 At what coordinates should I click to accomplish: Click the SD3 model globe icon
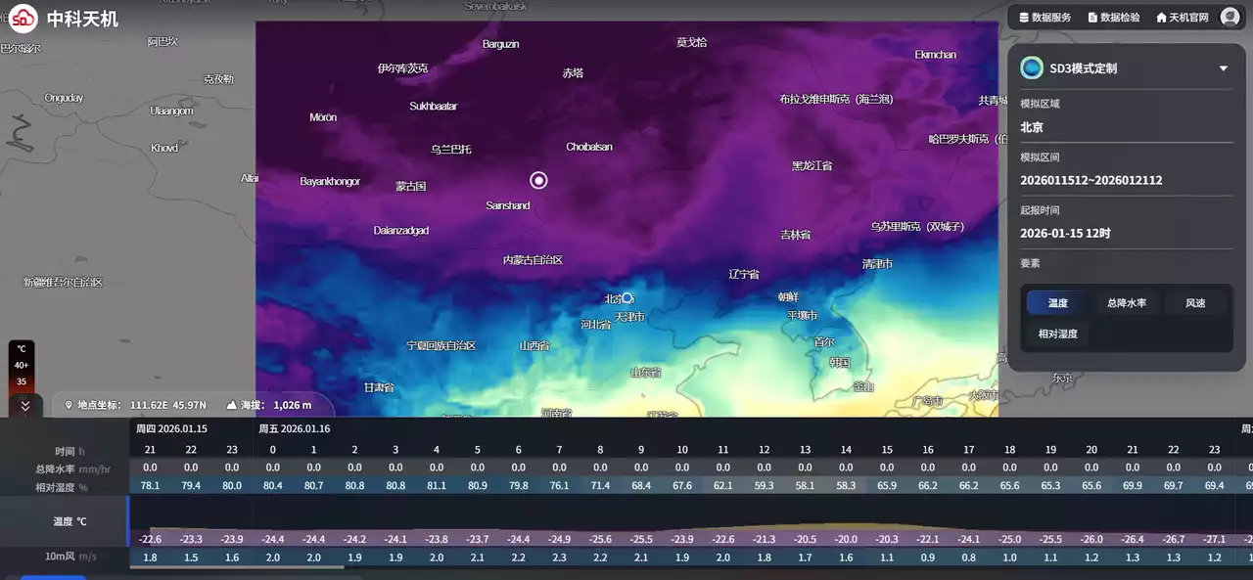click(1031, 68)
